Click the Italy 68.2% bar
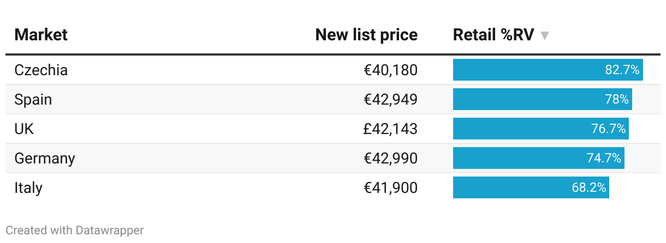This screenshot has height=243, width=666. (x=531, y=188)
